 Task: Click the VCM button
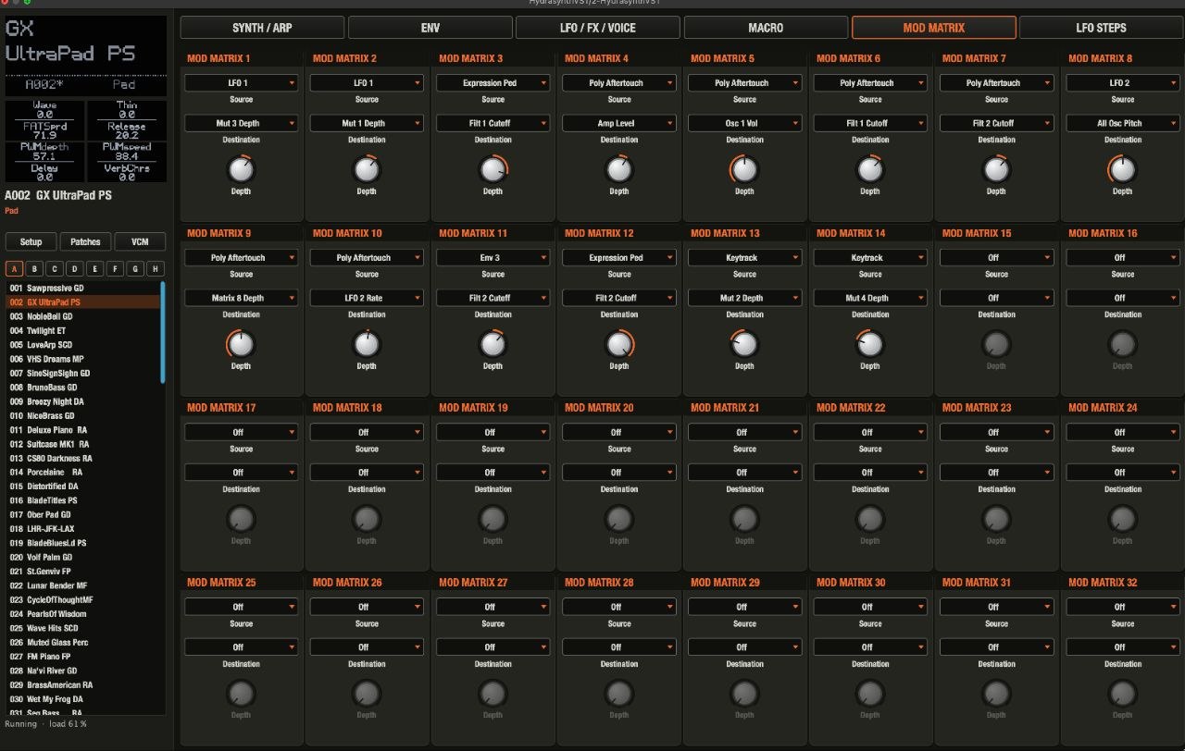click(x=140, y=241)
